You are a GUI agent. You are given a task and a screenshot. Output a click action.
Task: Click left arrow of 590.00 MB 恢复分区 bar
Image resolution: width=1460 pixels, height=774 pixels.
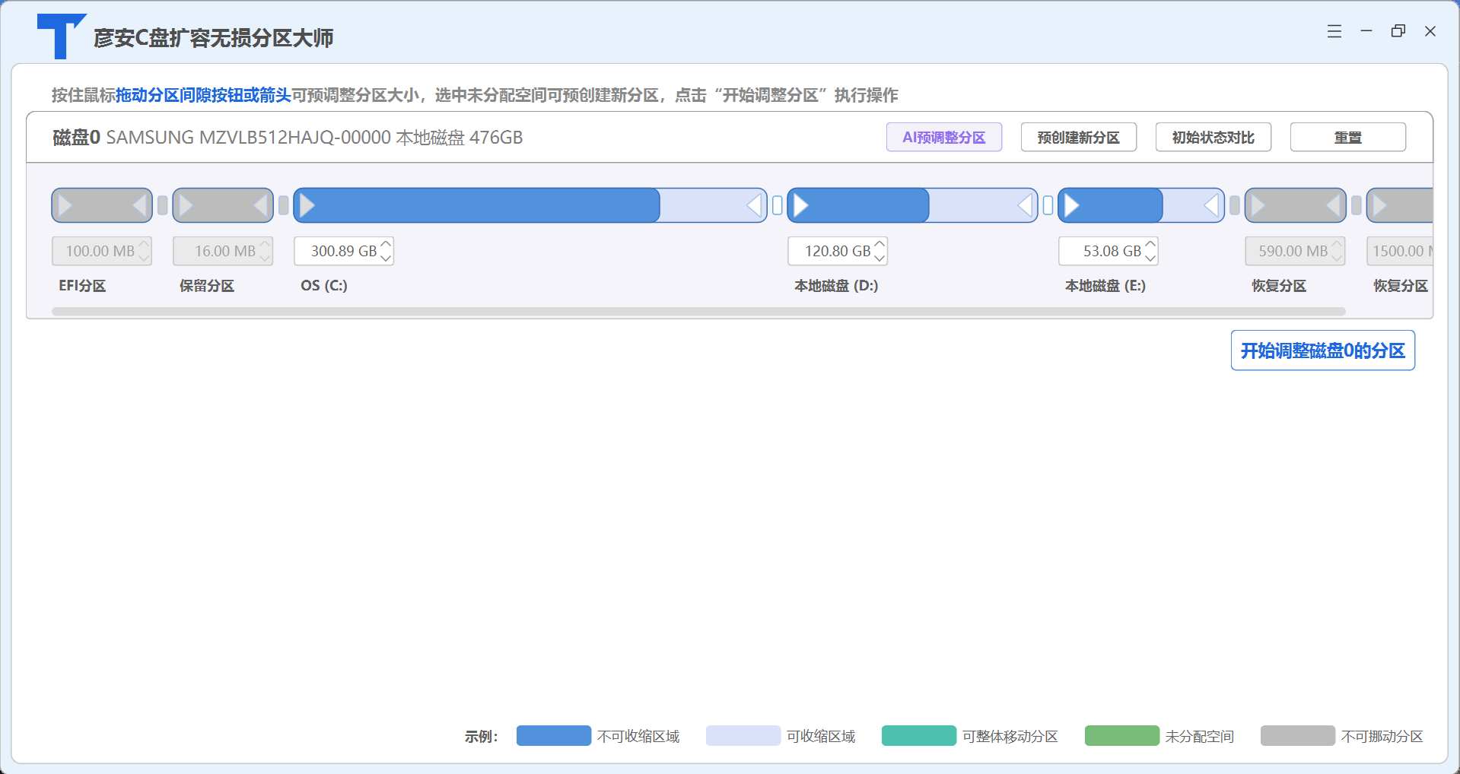[1258, 205]
